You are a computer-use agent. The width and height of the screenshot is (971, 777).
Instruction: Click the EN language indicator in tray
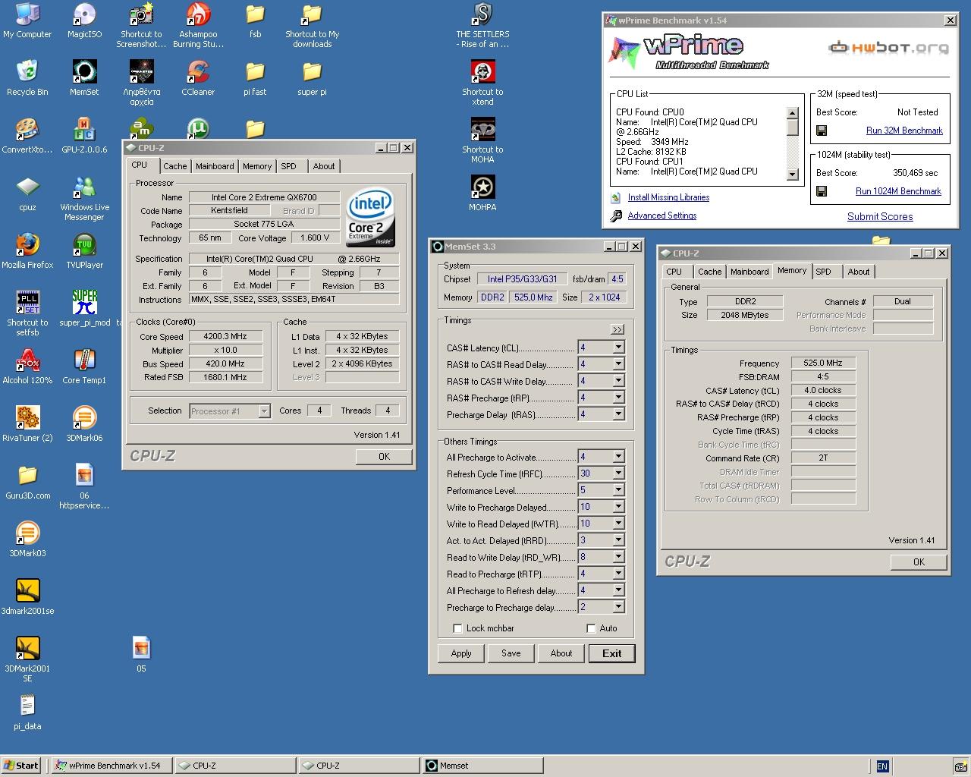881,766
